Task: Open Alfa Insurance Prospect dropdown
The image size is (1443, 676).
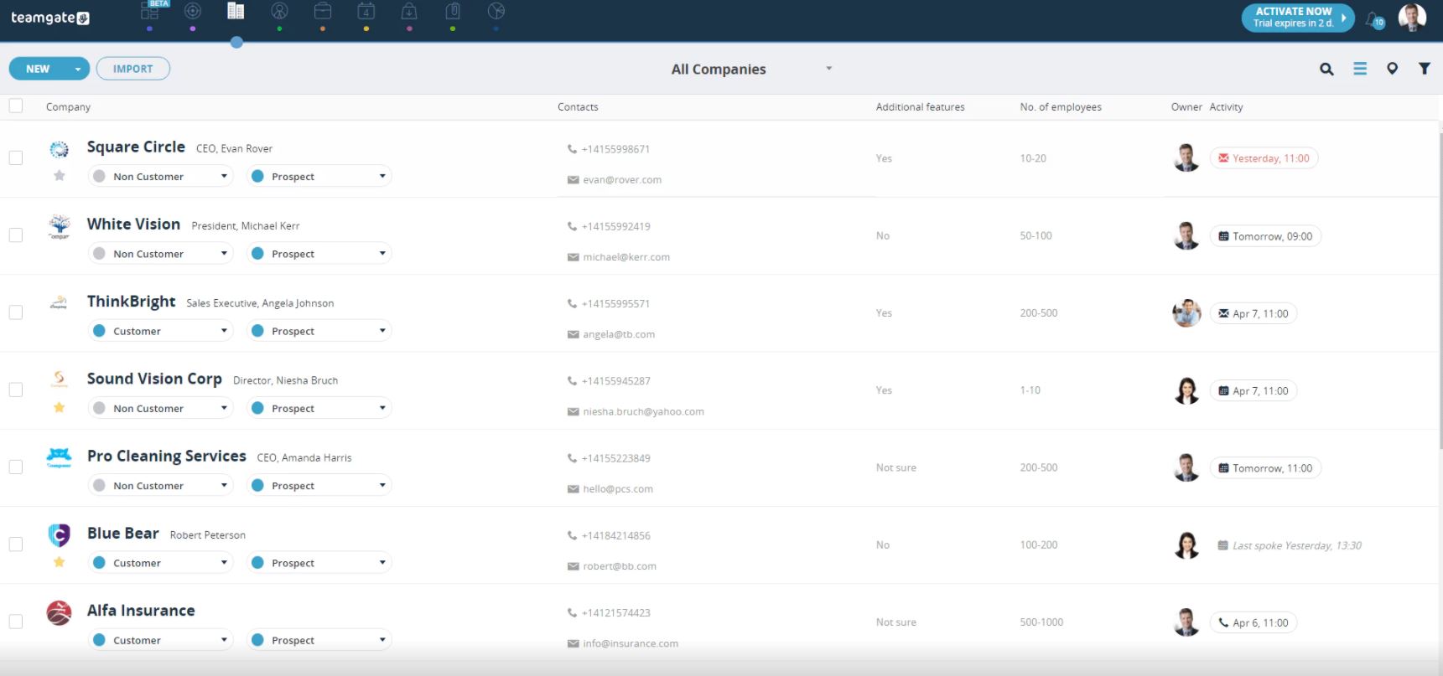Action: 319,640
